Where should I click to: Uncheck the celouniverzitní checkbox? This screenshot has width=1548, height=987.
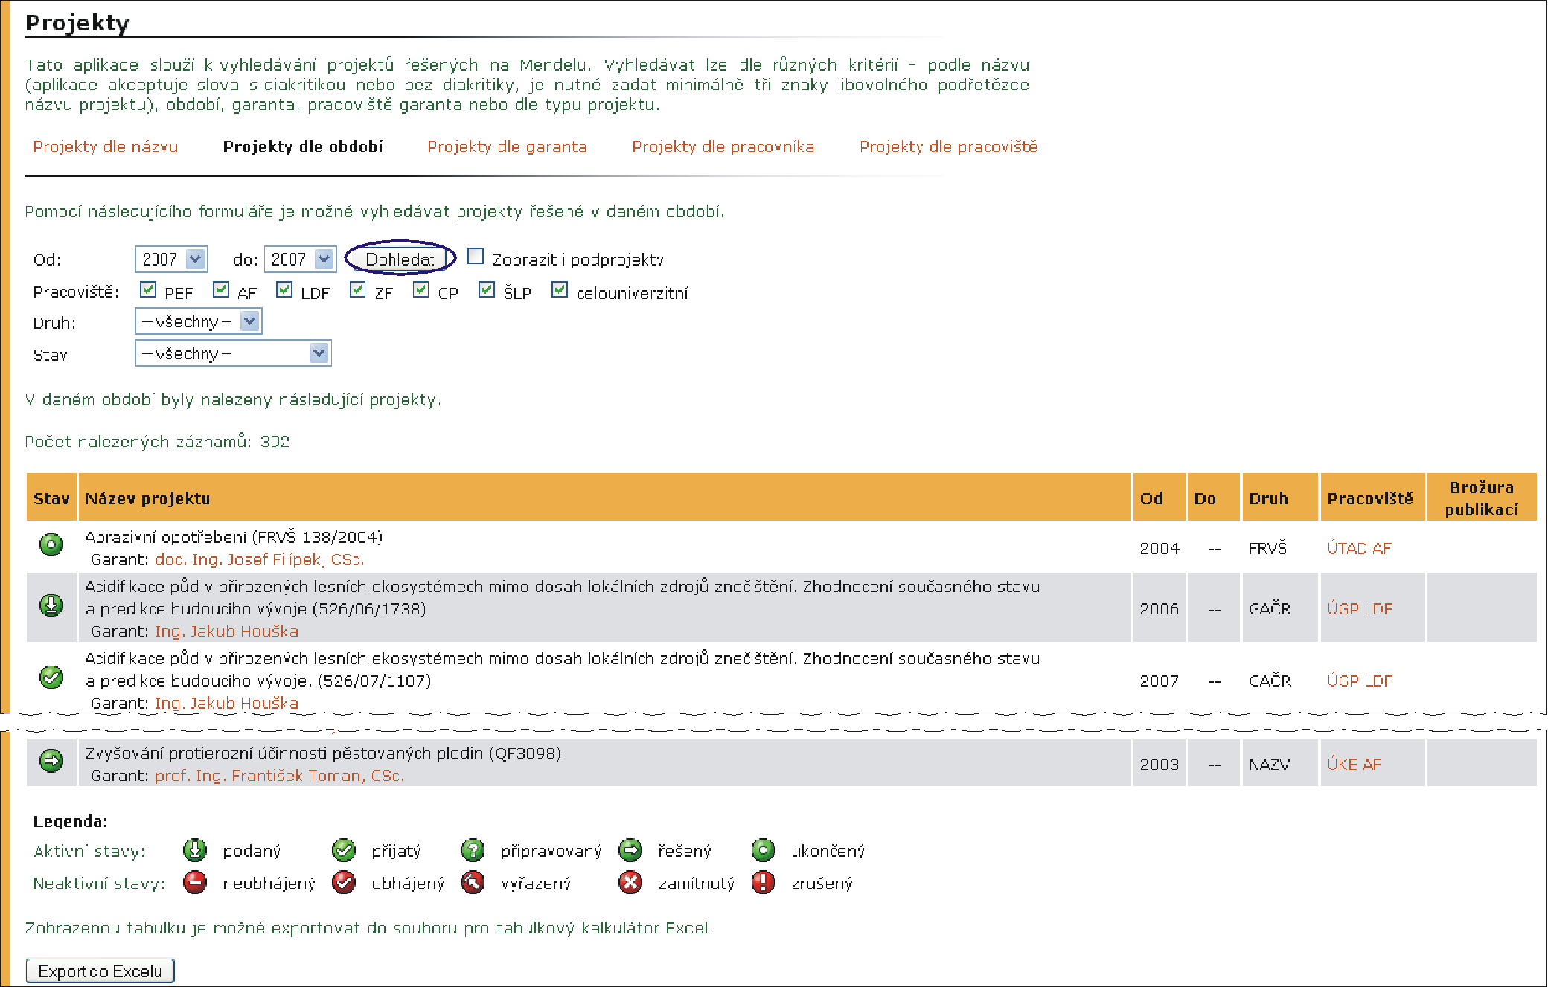pos(560,289)
